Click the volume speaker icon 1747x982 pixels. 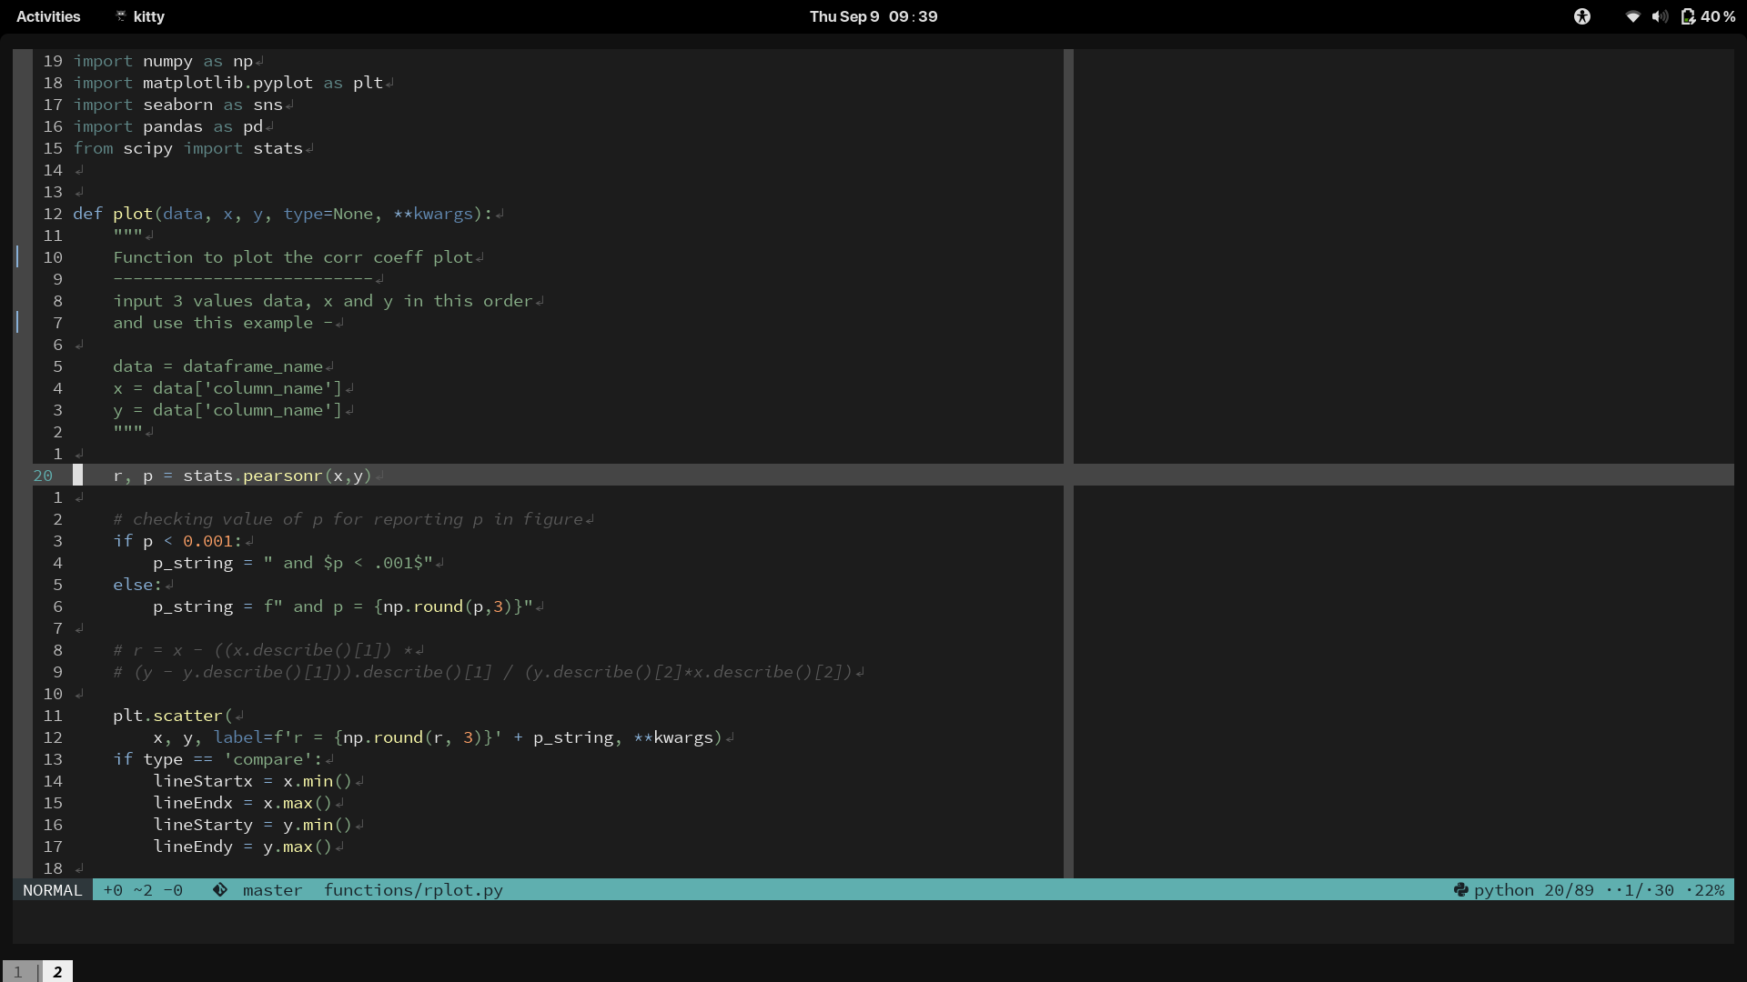pos(1660,16)
